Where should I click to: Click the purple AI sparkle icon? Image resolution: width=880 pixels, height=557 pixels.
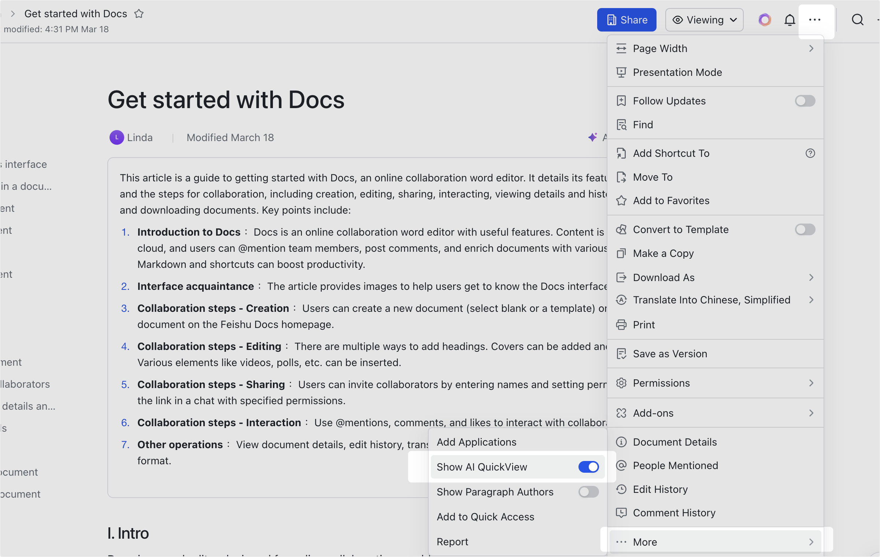592,137
